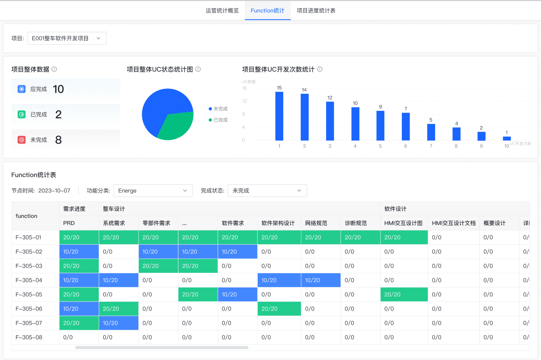Click the horizontal scrollbar under the table
541x360 pixels.
(x=162, y=348)
